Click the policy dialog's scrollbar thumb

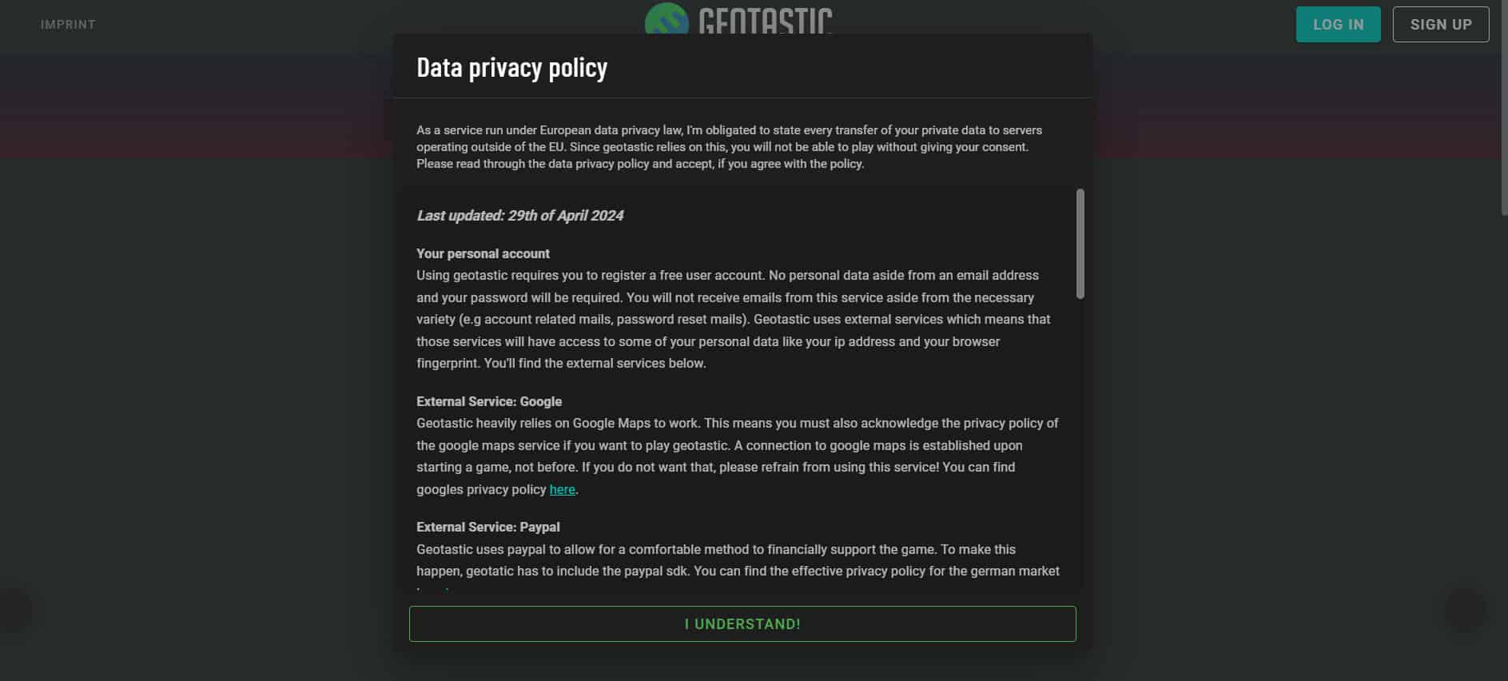pyautogui.click(x=1080, y=244)
